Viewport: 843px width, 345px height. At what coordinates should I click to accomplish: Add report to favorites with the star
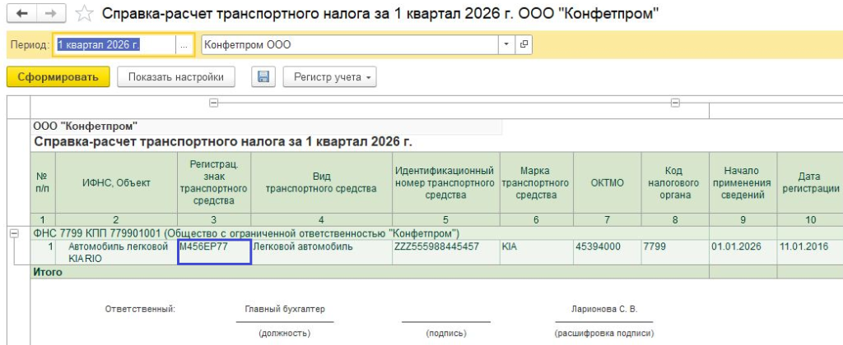pos(85,14)
